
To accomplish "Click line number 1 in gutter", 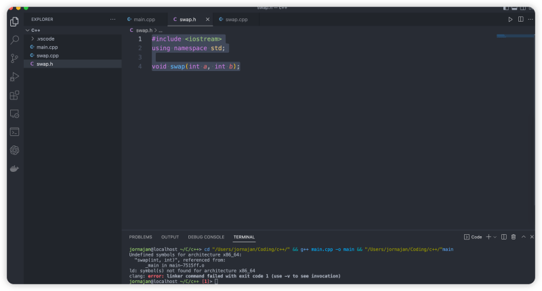I will click(140, 39).
